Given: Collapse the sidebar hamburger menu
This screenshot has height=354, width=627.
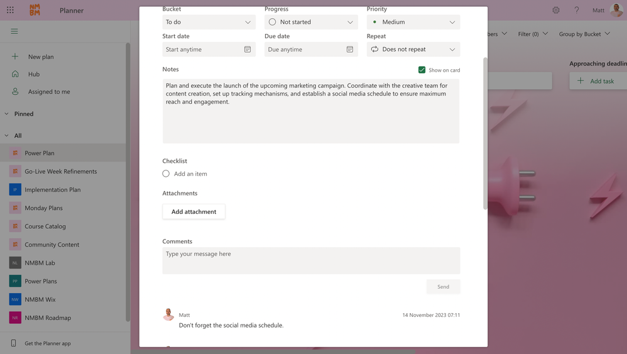Looking at the screenshot, I should [14, 31].
